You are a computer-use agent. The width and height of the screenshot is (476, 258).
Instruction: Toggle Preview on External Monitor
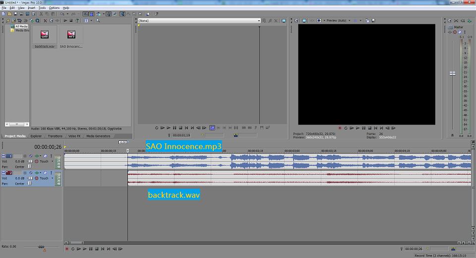[304, 21]
